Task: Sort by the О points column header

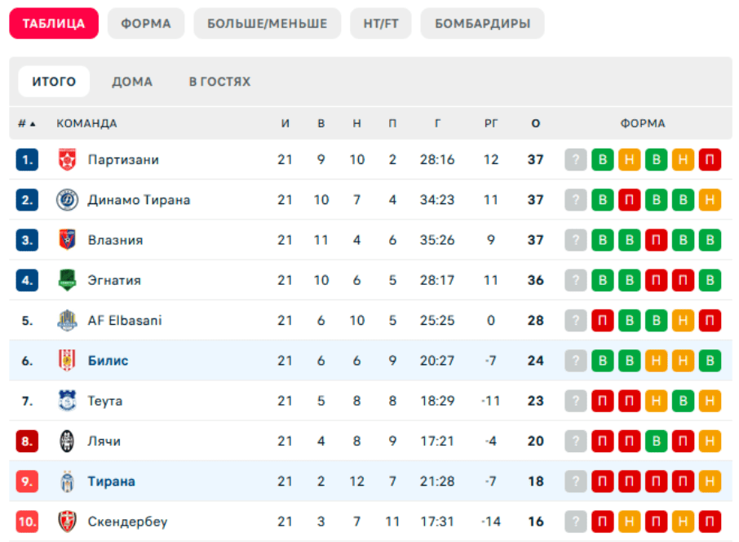Action: click(x=535, y=124)
